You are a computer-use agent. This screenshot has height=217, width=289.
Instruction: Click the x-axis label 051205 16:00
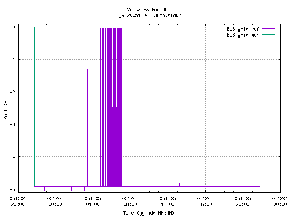205,202
